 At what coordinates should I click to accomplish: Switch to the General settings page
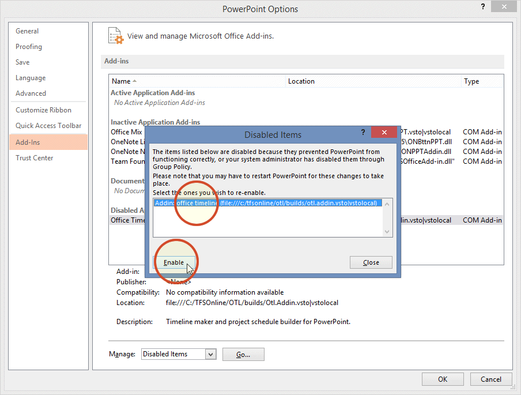coord(27,31)
